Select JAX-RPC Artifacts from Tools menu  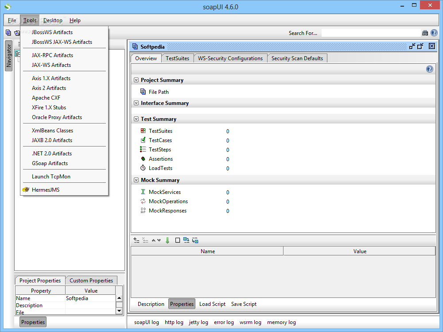(64, 55)
